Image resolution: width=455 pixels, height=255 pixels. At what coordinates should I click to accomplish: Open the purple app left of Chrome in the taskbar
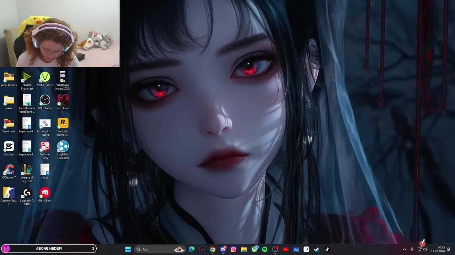coord(202,249)
